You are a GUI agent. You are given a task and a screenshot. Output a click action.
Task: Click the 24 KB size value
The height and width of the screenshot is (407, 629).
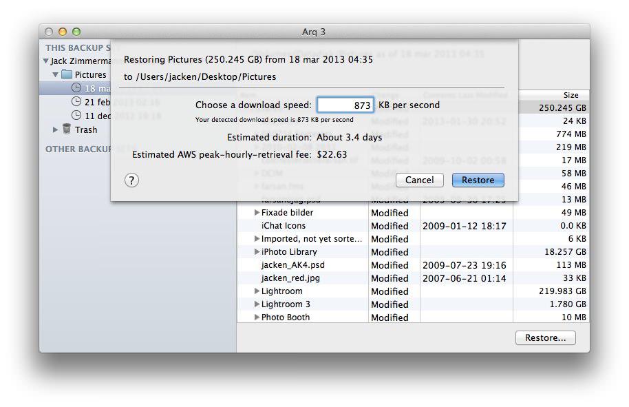click(575, 121)
